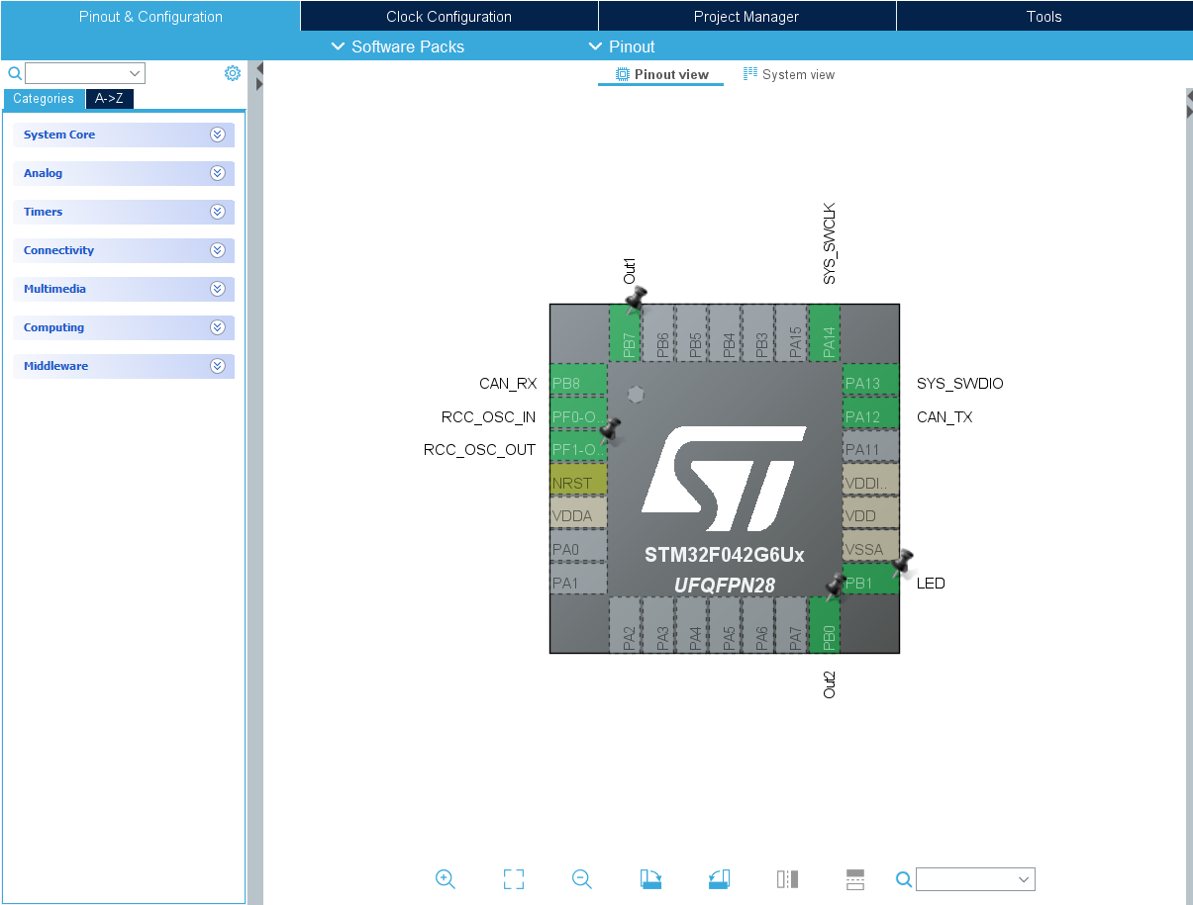Switch to the Clock Configuration tab
Image resolution: width=1193 pixels, height=905 pixels.
(448, 16)
